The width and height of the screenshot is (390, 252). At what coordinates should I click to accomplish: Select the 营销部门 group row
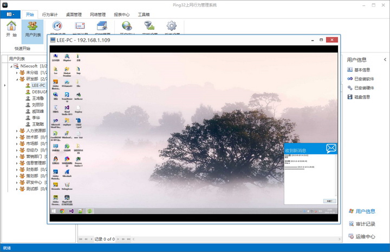click(x=33, y=157)
